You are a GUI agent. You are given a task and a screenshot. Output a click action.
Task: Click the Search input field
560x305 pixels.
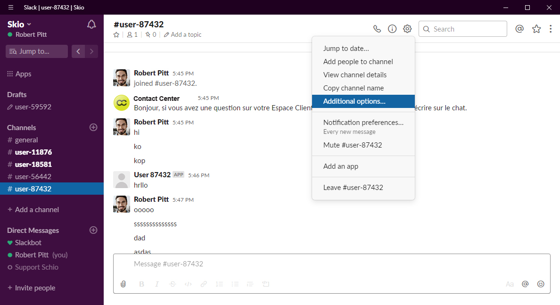463,29
